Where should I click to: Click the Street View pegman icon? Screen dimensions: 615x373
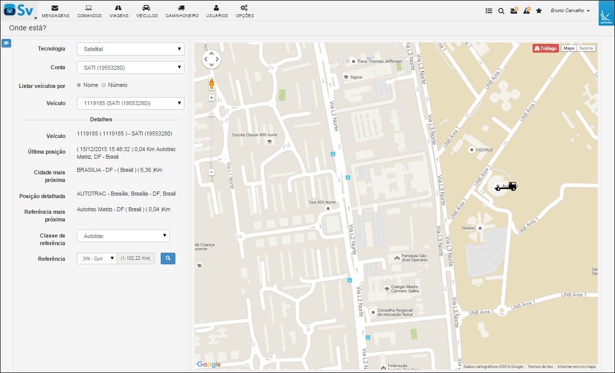click(x=211, y=84)
